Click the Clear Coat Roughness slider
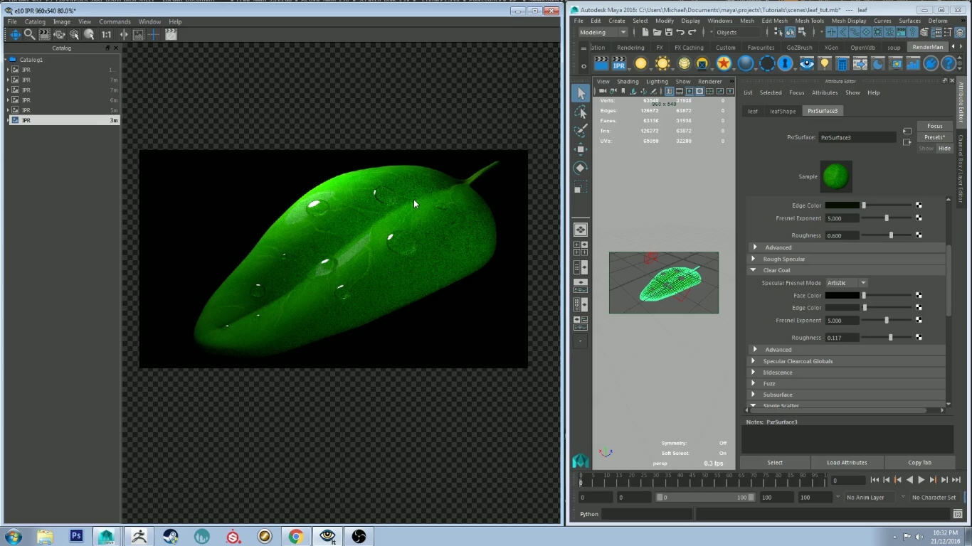This screenshot has height=546, width=972. click(887, 338)
